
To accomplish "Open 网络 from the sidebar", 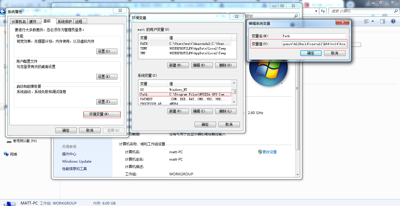I will coord(14,154).
